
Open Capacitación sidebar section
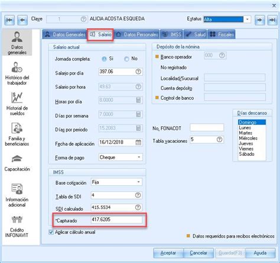17,163
